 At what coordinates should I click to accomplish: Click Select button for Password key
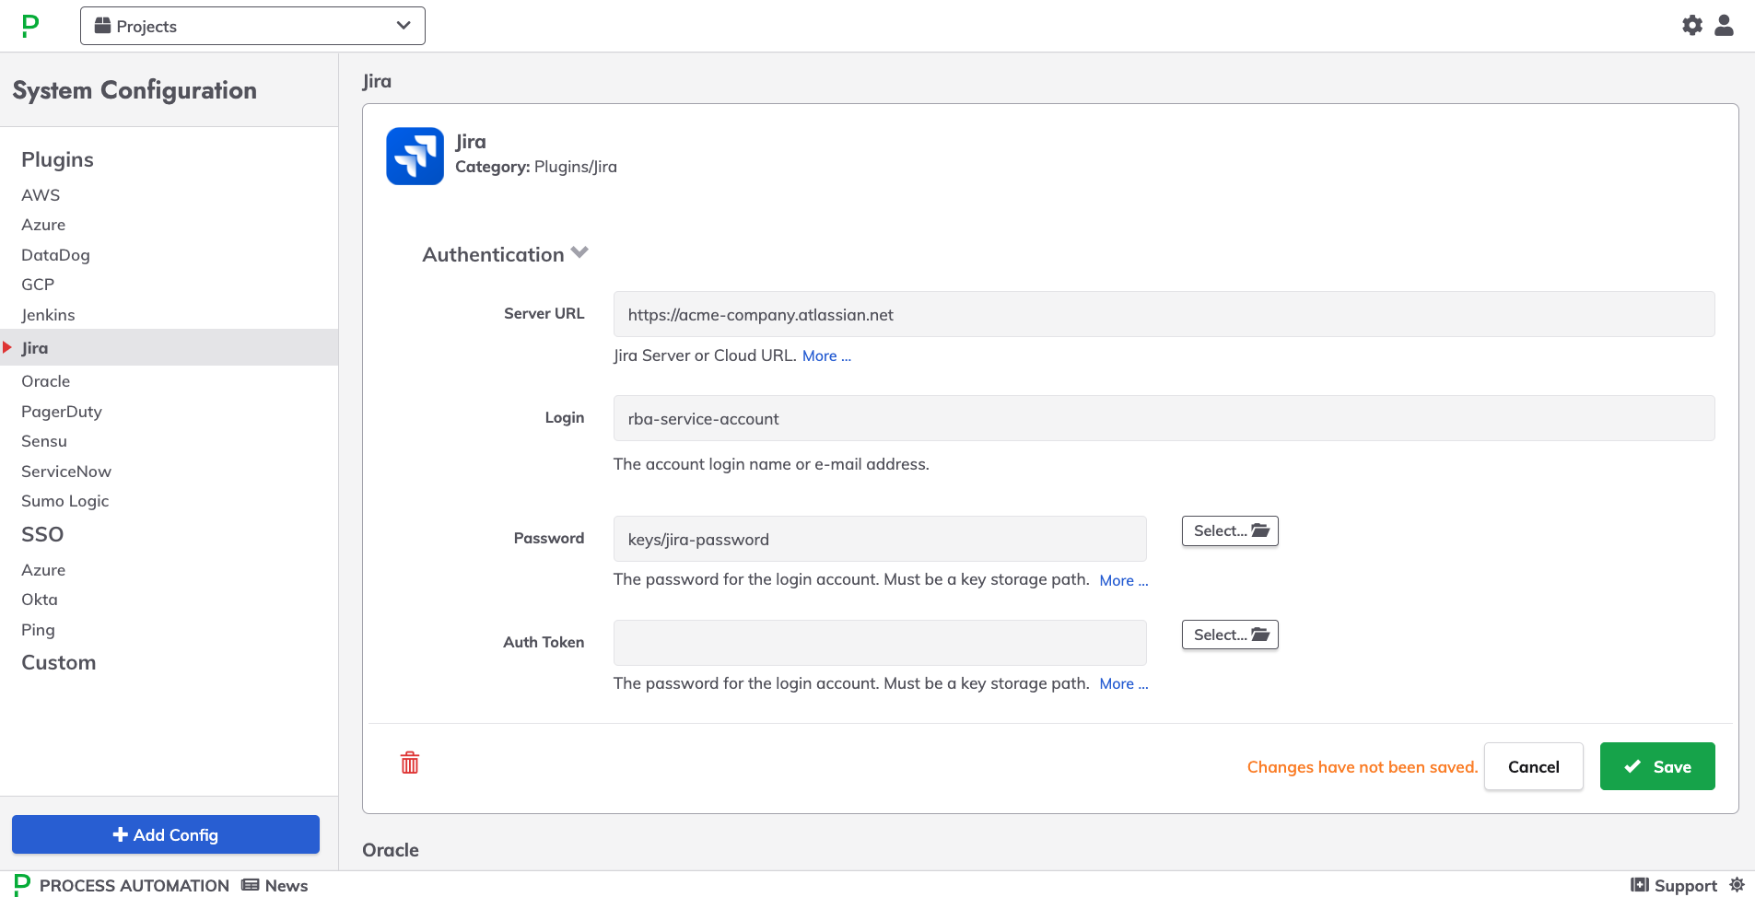coord(1230,530)
